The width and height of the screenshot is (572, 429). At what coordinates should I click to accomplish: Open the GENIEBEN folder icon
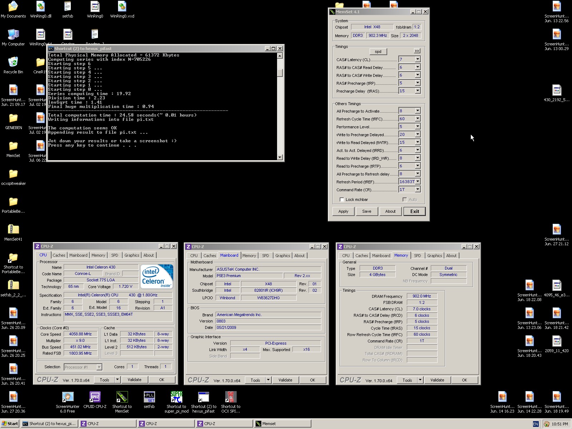(13, 121)
